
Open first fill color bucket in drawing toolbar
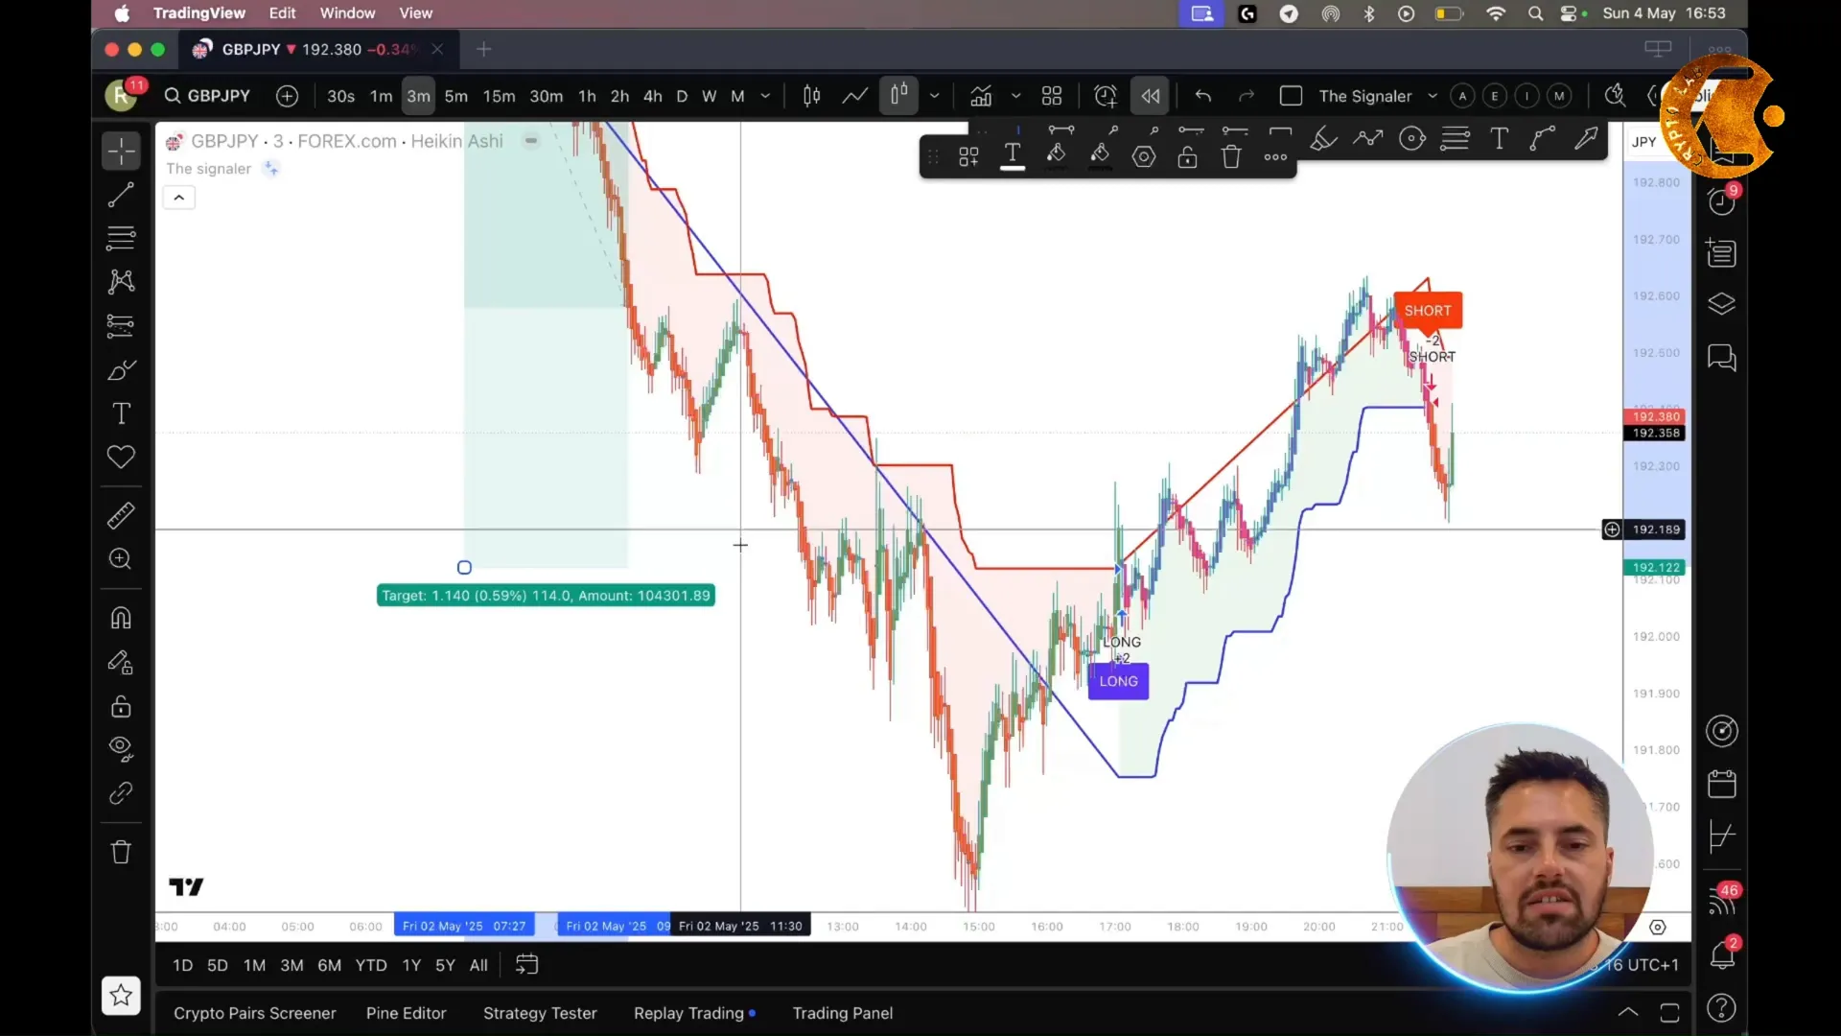(x=1056, y=156)
